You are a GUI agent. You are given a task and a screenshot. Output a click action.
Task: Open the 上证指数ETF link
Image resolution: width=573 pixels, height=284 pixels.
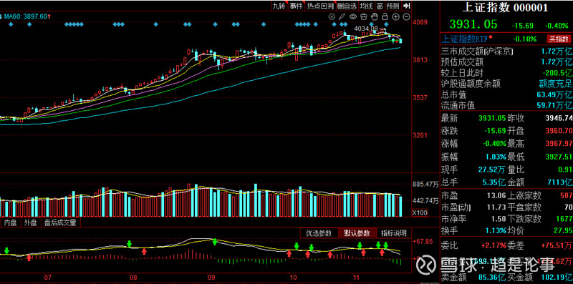464,39
